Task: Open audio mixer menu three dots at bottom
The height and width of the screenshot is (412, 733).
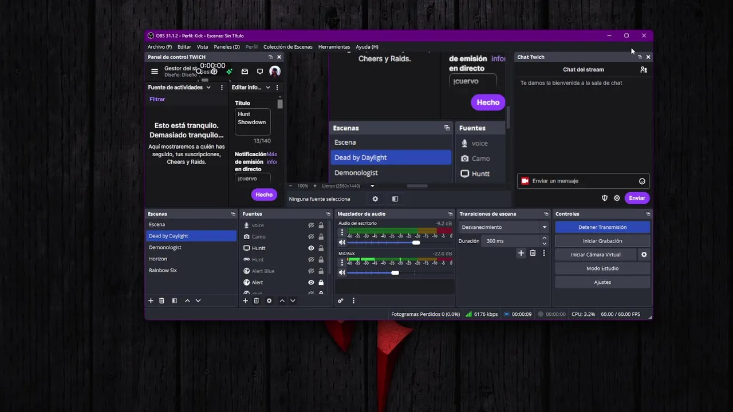Action: point(353,300)
